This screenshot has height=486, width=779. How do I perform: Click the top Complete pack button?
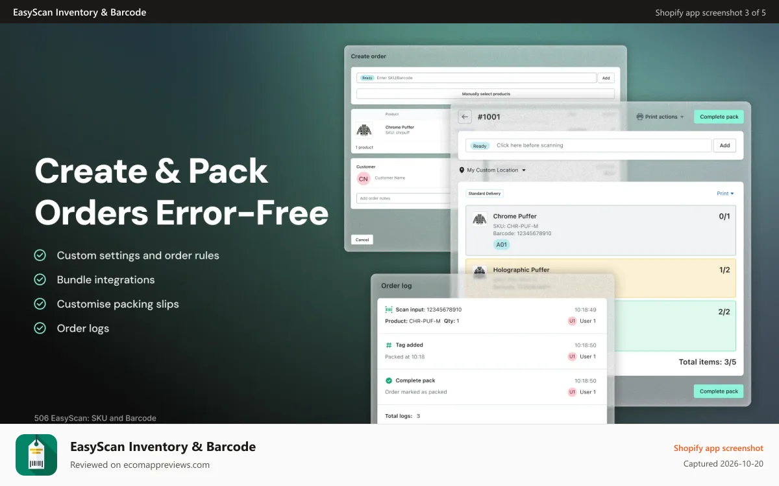pos(719,117)
